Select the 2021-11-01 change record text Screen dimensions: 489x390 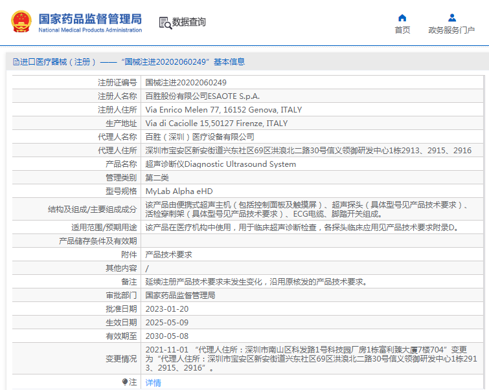pyautogui.click(x=312, y=358)
